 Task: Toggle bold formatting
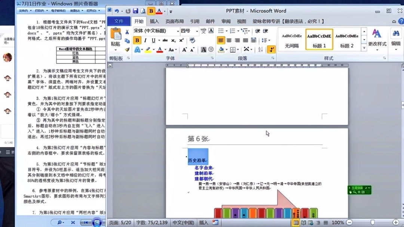(137, 40)
